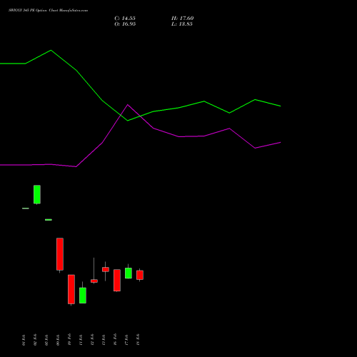This screenshot has width=357, height=357.
Task: Click the 09 Feb date label
Action: pyautogui.click(x=58, y=340)
